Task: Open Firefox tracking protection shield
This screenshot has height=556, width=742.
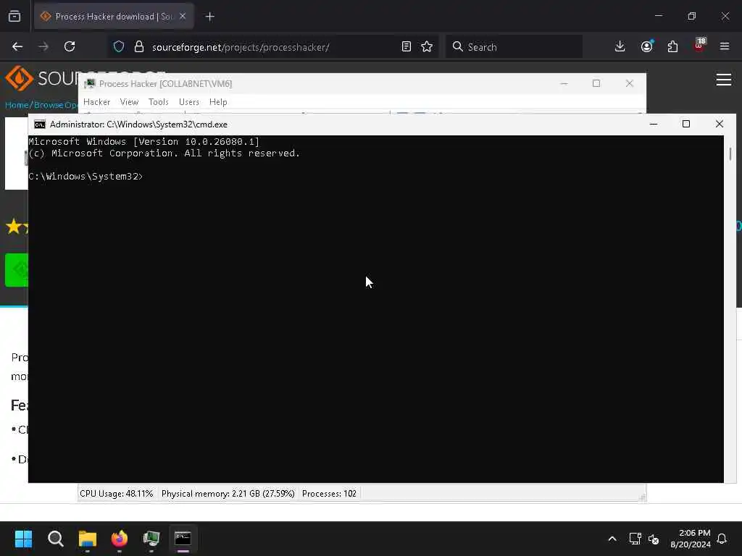Action: click(x=119, y=47)
